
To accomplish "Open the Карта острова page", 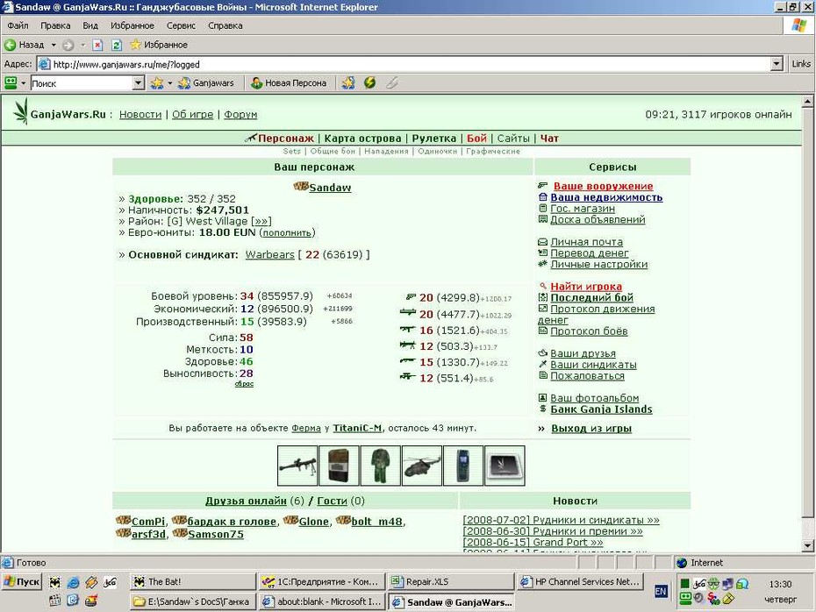I will coord(362,139).
